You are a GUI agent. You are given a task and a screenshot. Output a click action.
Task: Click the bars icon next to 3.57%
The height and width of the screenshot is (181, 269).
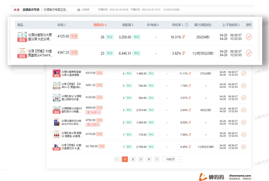pos(190,98)
